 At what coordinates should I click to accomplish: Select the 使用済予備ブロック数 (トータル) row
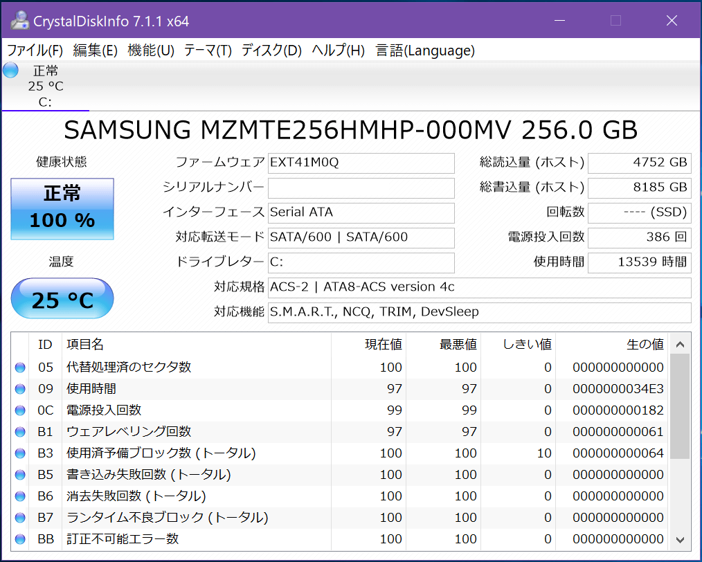(340, 453)
